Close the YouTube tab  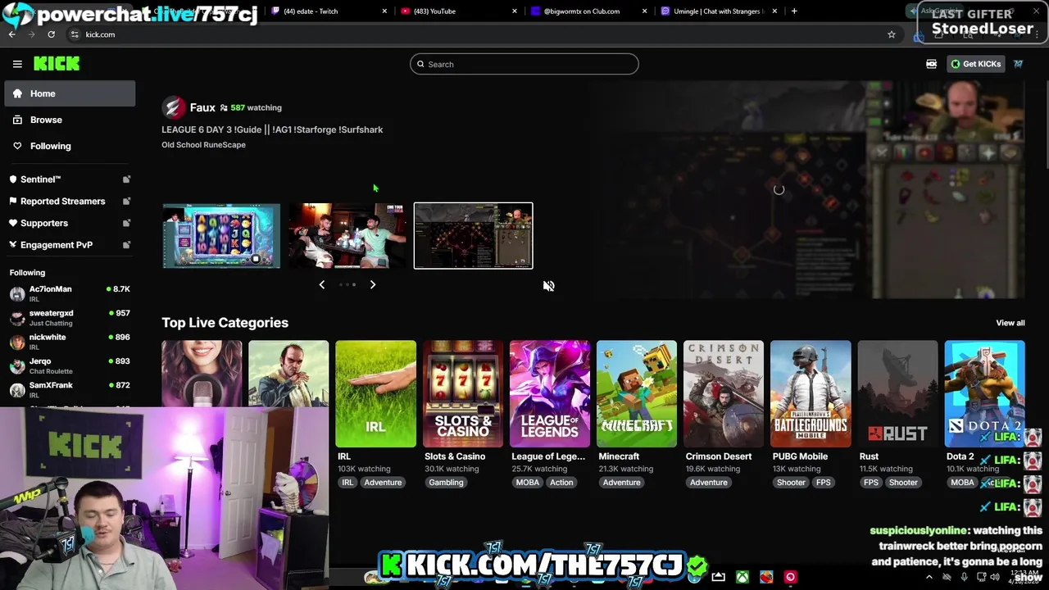tap(515, 11)
